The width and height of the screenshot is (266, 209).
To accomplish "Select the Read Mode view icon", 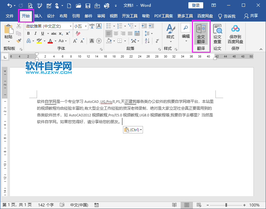I will 174,205.
